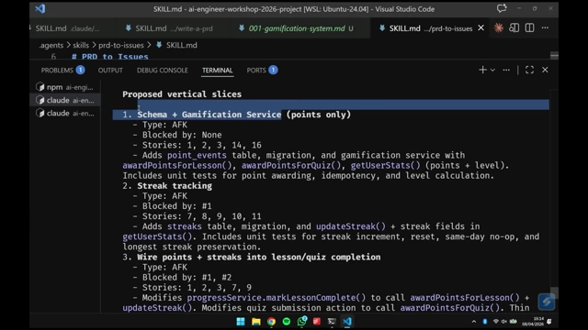Click prd-to-issues breadcrumb folder
The width and height of the screenshot is (588, 330).
(121, 45)
